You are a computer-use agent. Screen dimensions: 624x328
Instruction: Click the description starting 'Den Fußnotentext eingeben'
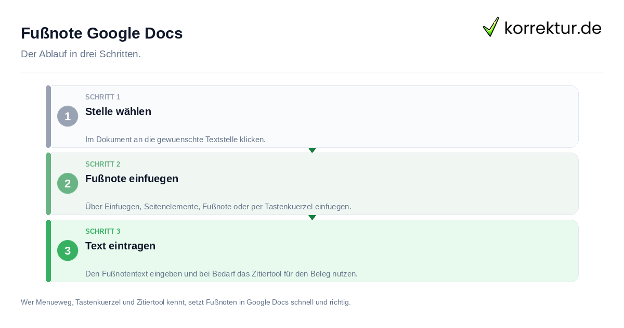pos(222,274)
